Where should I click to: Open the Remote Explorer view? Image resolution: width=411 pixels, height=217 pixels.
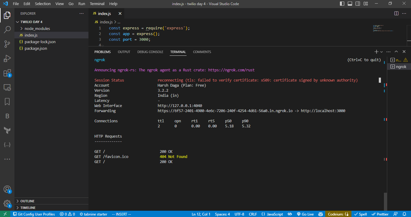click(x=7, y=88)
